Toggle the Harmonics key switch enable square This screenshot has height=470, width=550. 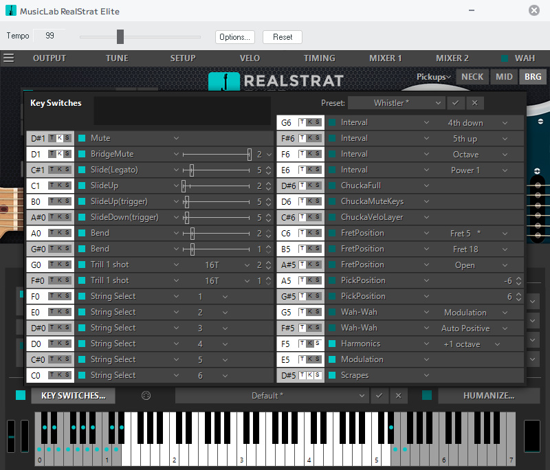[x=332, y=344]
